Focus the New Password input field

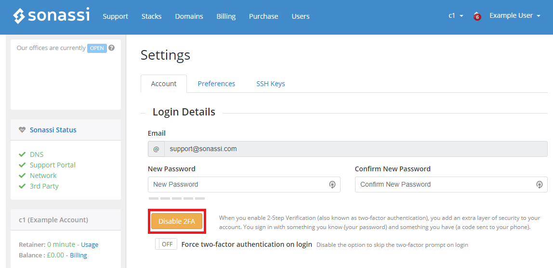click(x=244, y=185)
